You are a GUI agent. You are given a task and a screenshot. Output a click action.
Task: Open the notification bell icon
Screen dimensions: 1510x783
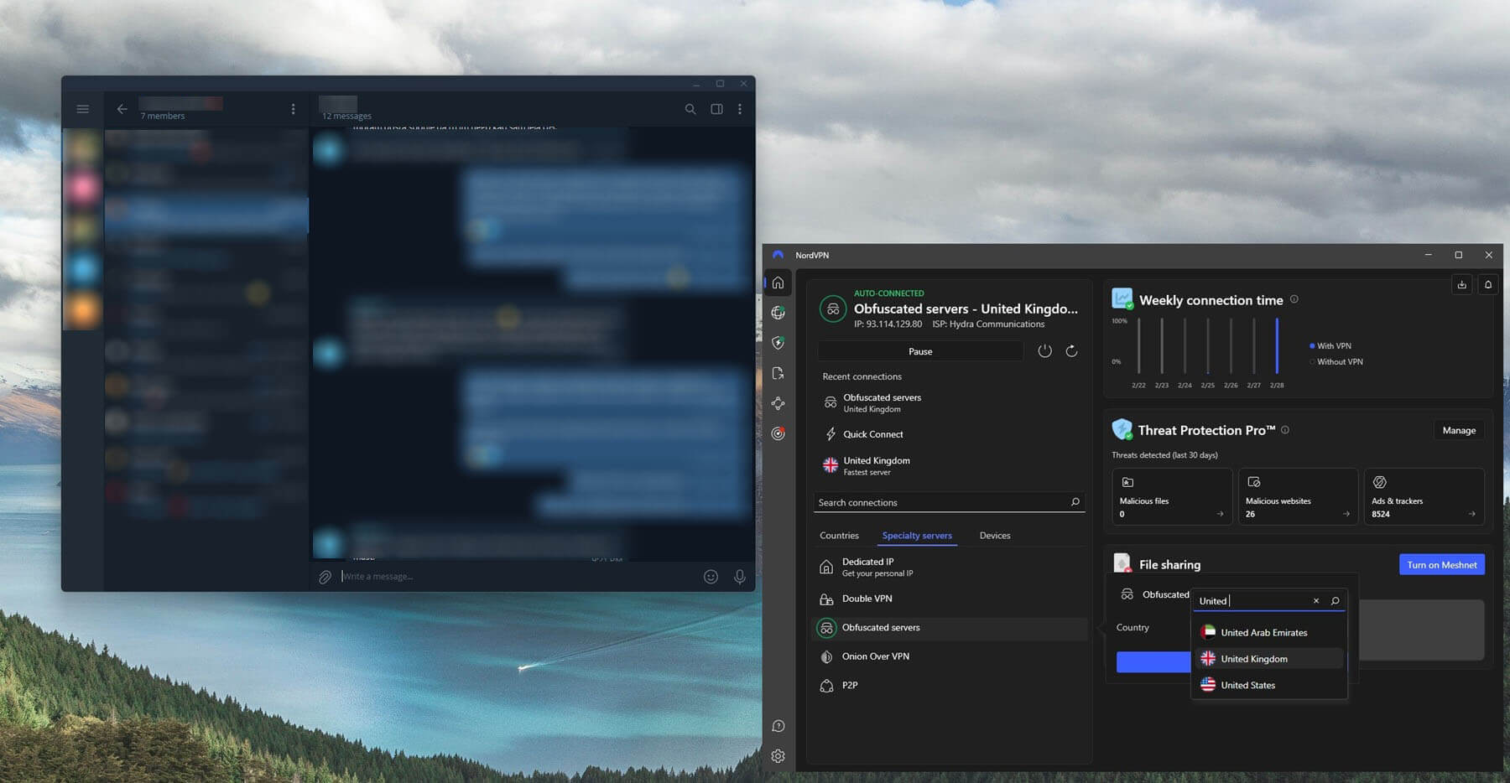pyautogui.click(x=1488, y=284)
